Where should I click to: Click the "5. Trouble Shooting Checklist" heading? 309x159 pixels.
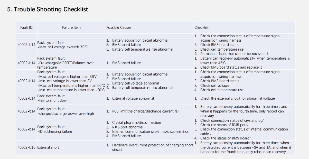point(48,10)
